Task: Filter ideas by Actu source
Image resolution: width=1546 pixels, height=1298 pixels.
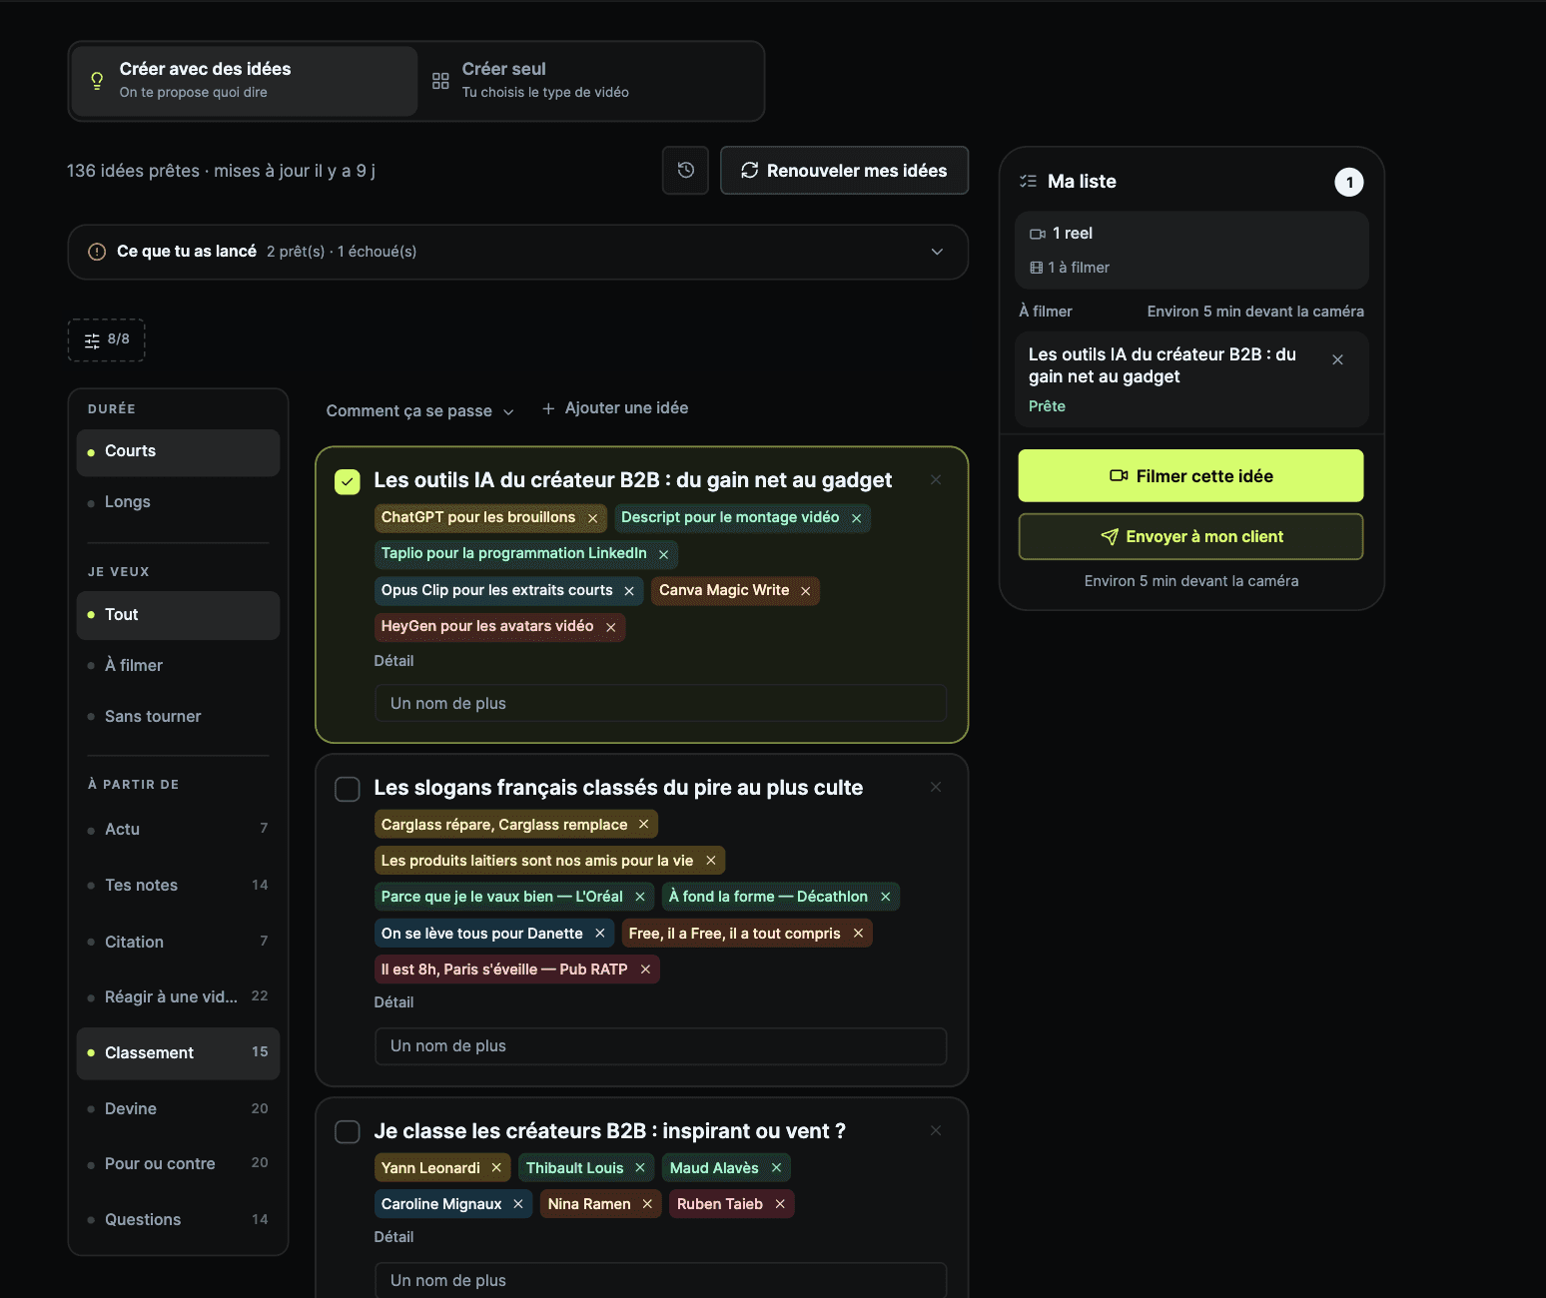Action: 178,829
